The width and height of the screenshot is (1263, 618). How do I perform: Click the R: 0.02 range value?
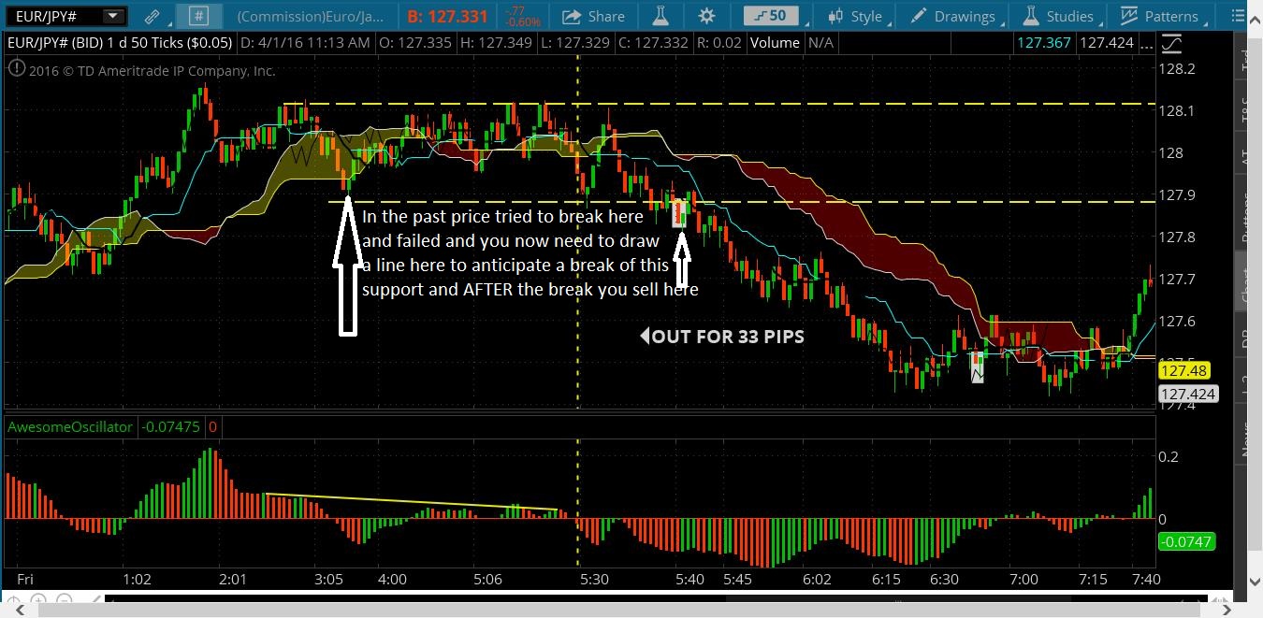[719, 43]
